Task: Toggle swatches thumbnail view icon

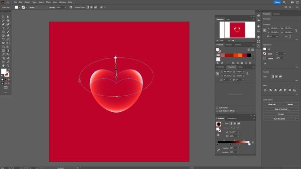Action: pos(253,50)
